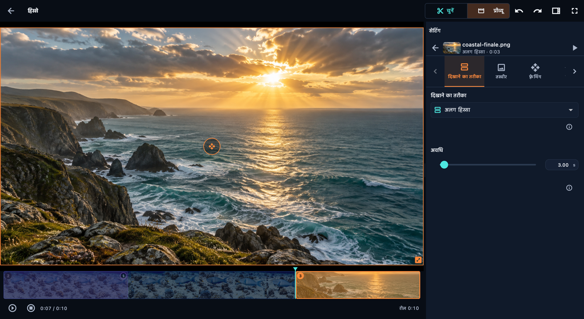Switch to चुनें mode
This screenshot has width=584, height=319.
pos(446,11)
